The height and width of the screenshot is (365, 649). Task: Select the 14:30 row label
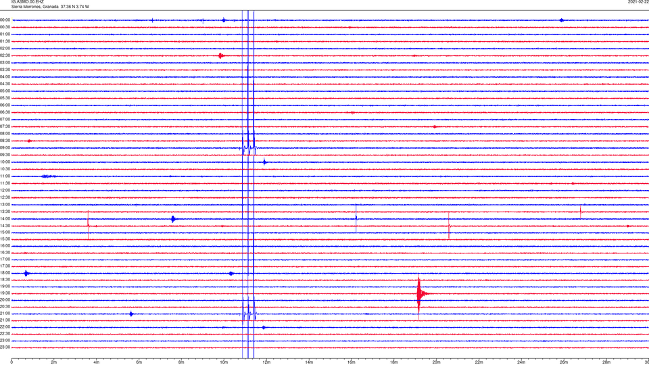[x=5, y=226]
